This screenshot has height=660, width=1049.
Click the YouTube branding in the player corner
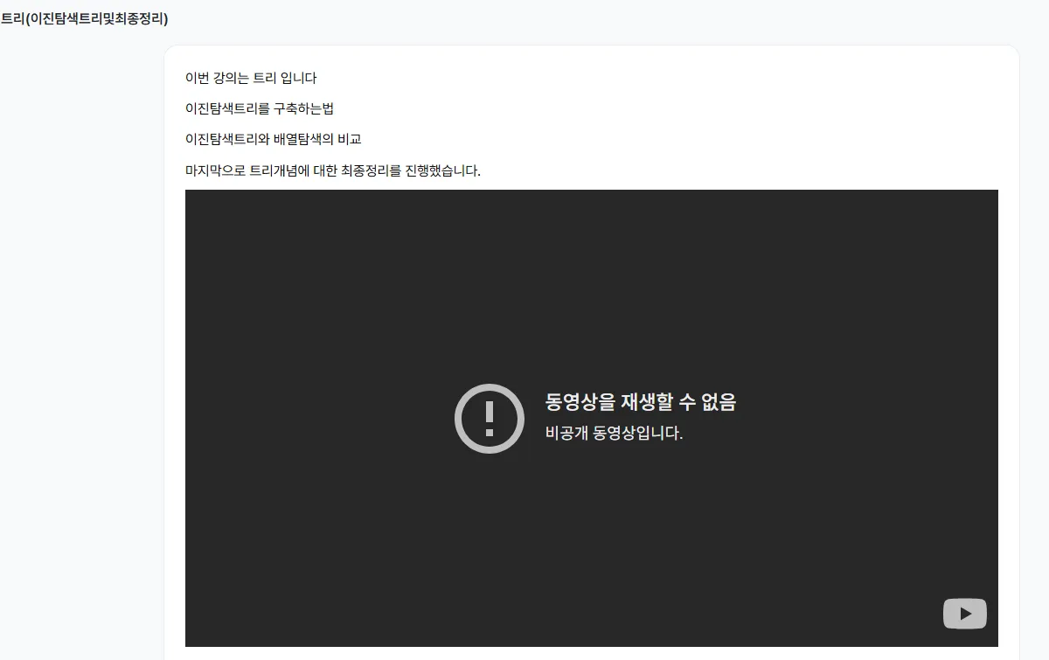coord(965,614)
